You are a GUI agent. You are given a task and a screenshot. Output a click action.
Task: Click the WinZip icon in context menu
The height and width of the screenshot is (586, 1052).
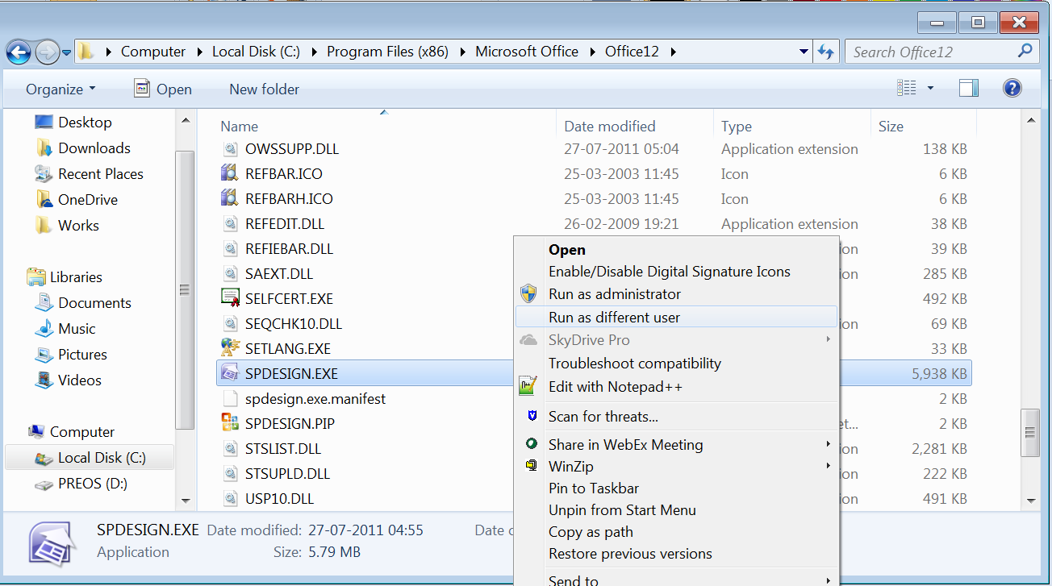[531, 465]
